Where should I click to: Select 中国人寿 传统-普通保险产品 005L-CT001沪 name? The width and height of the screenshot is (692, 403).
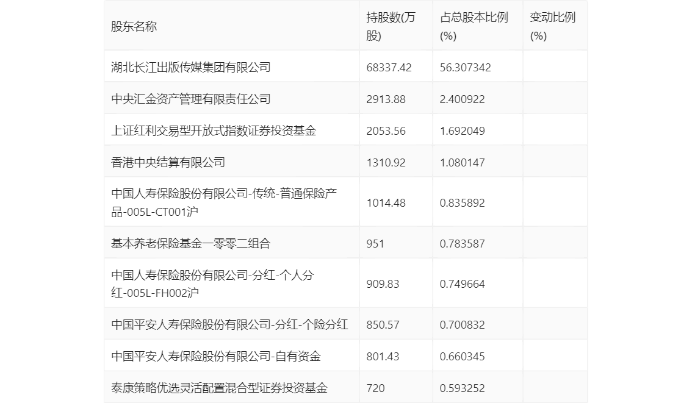coord(224,202)
